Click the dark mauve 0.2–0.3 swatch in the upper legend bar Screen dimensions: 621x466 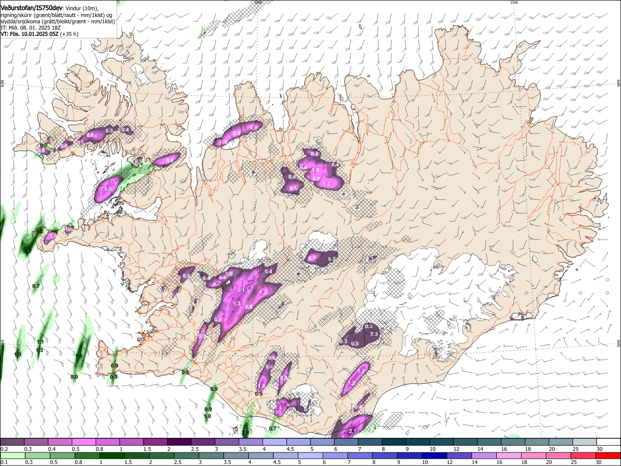12,442
